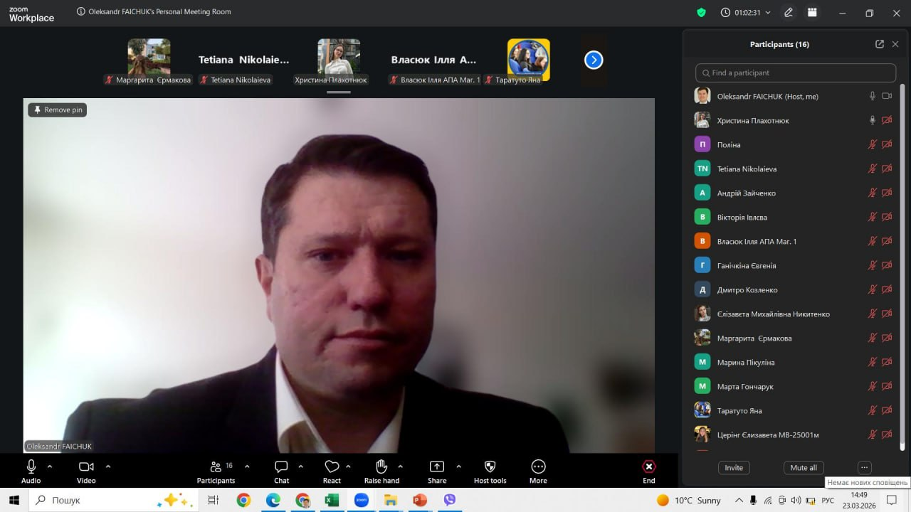Open Microsoft Edge from the taskbar
911x512 pixels.
click(273, 500)
